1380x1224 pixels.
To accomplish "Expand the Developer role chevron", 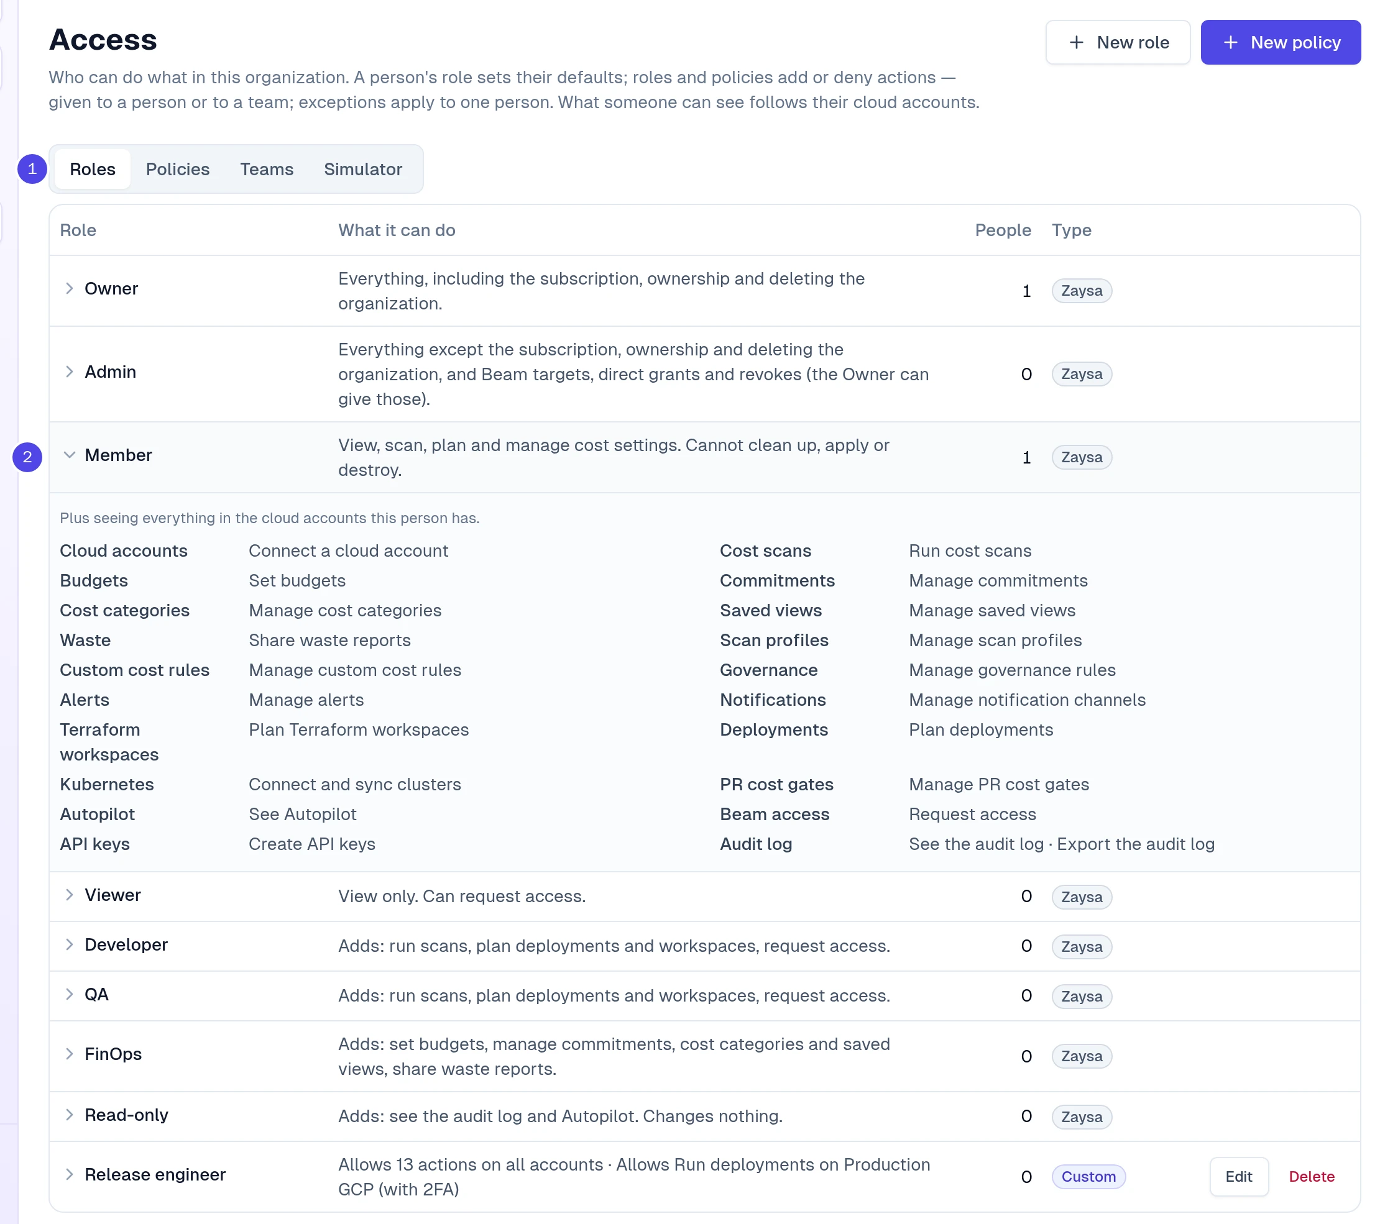I will (69, 944).
